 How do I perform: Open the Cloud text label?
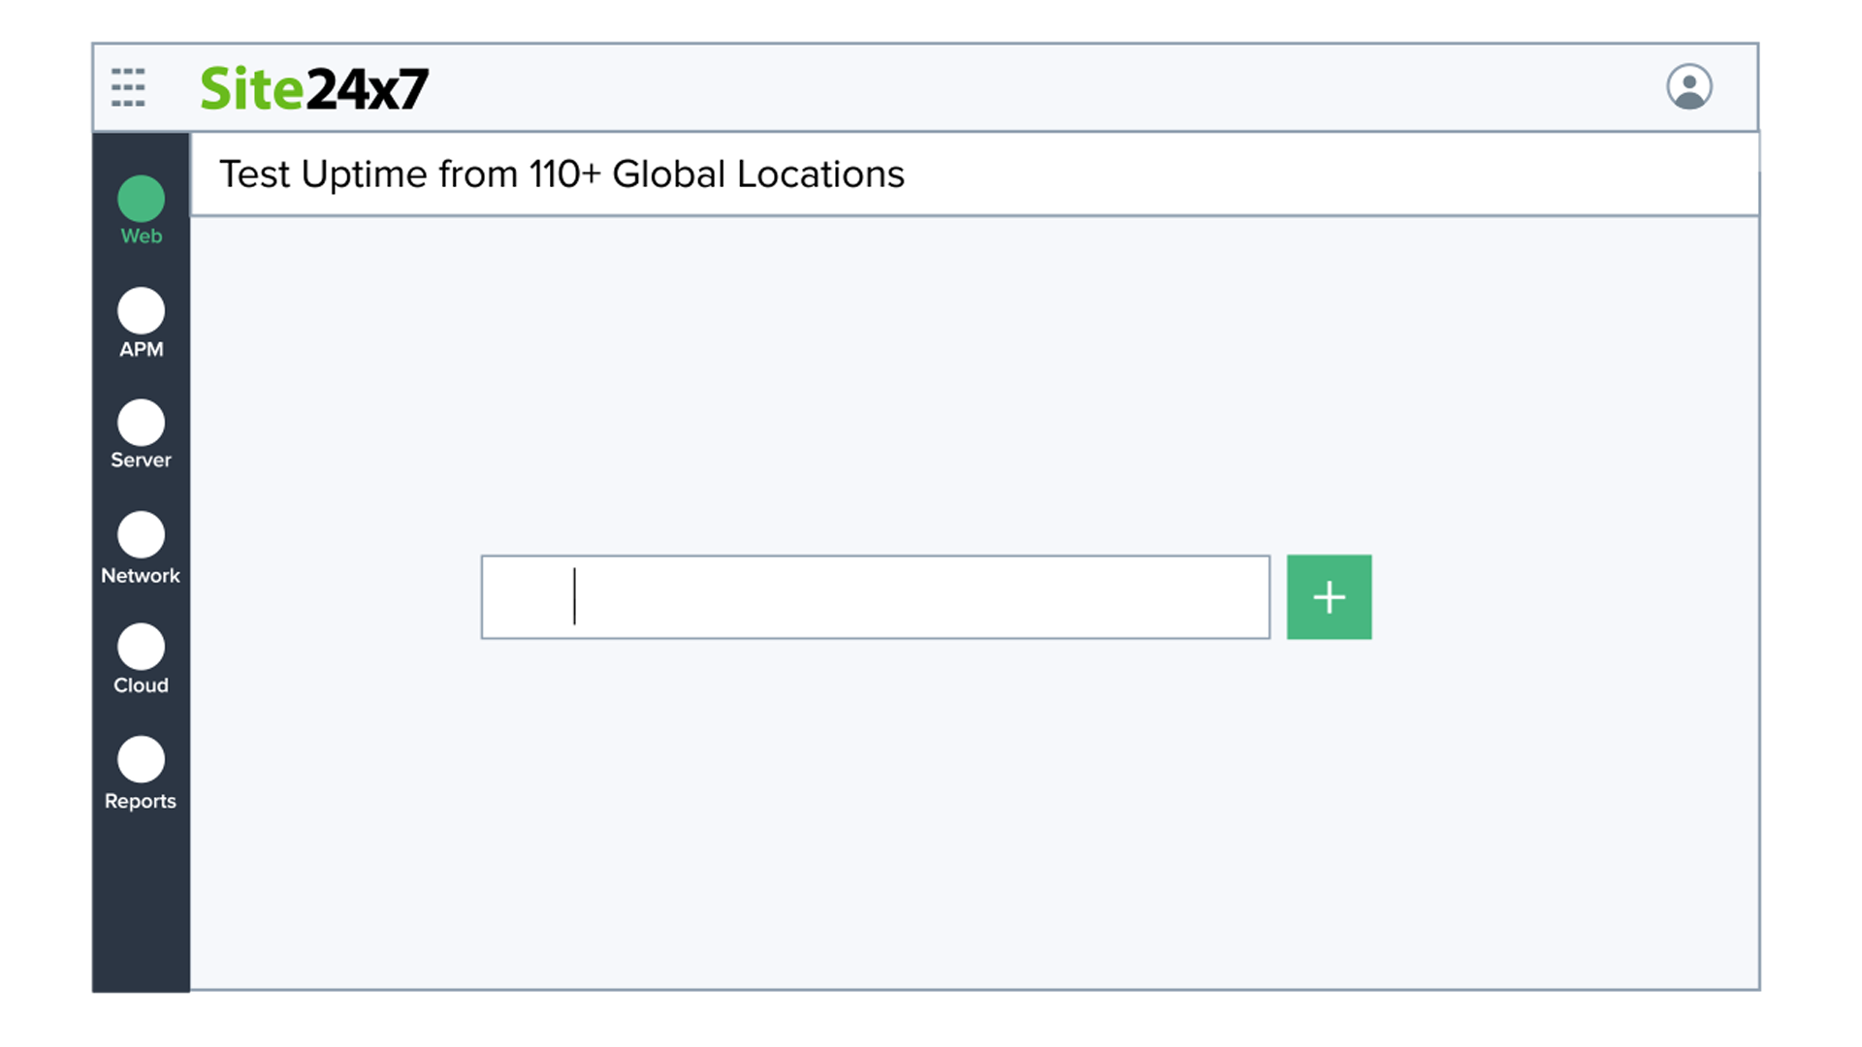[x=142, y=685]
